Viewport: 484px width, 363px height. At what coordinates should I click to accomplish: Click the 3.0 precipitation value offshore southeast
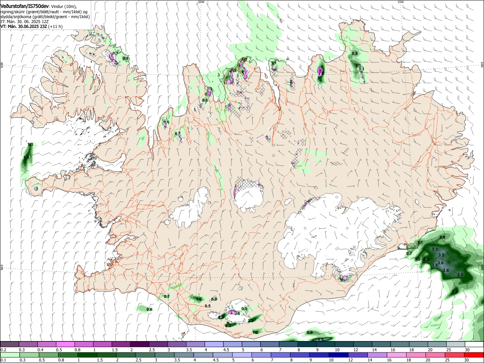(x=460, y=275)
